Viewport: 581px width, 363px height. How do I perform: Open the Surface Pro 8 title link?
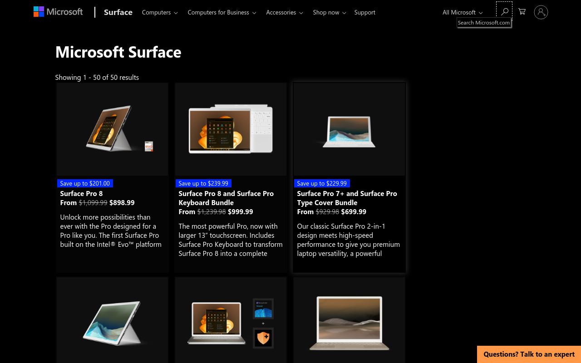81,193
